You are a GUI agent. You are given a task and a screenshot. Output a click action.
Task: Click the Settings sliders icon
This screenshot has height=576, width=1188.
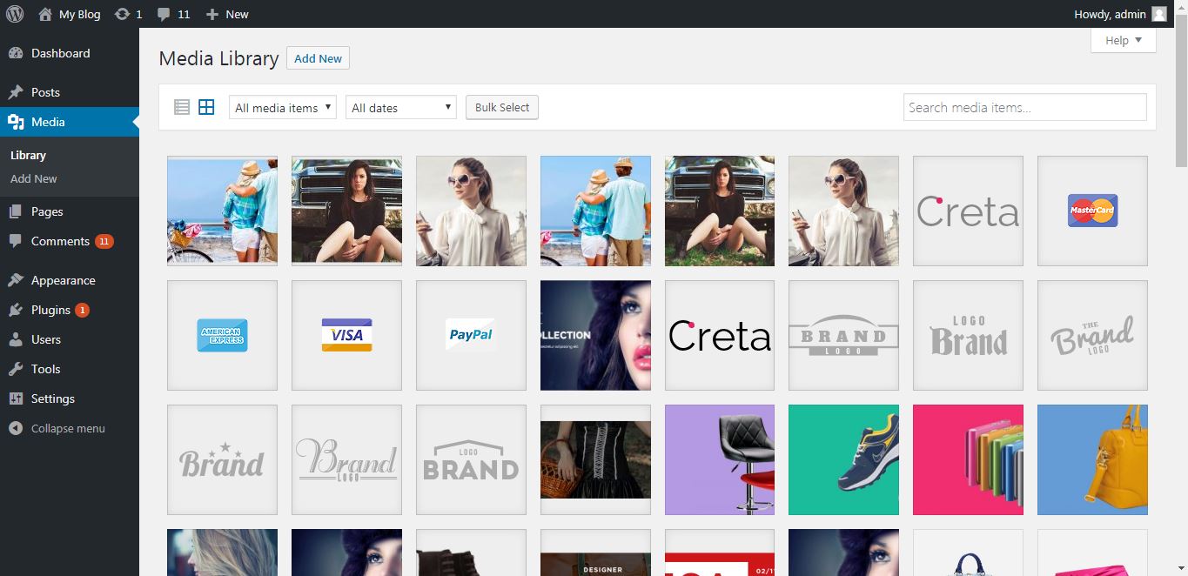coord(16,399)
